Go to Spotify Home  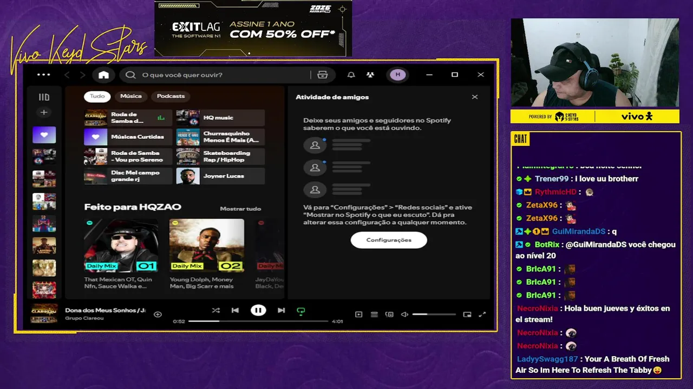pos(103,75)
